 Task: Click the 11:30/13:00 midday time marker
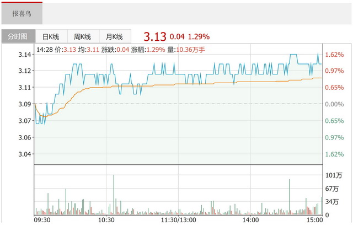178,220
